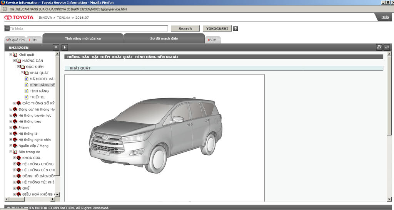Expand Hệ thống nghe nhìn node
This screenshot has height=210, width=394.
(x=11, y=140)
